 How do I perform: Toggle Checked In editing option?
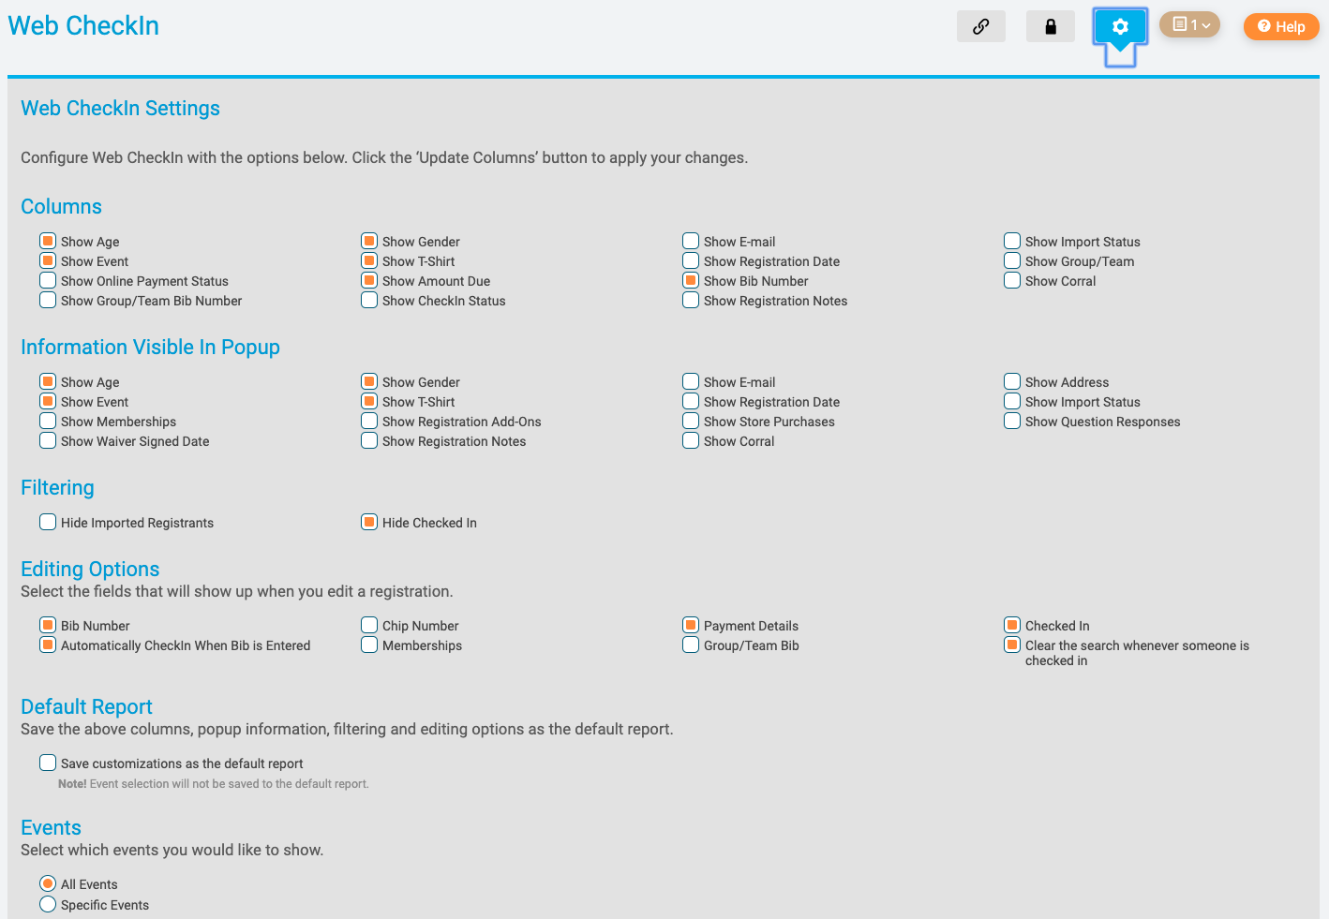1012,625
